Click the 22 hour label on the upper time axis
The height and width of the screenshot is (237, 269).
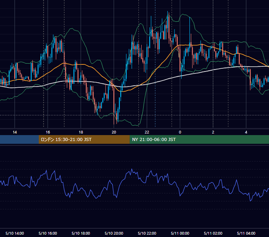[x=147, y=132]
